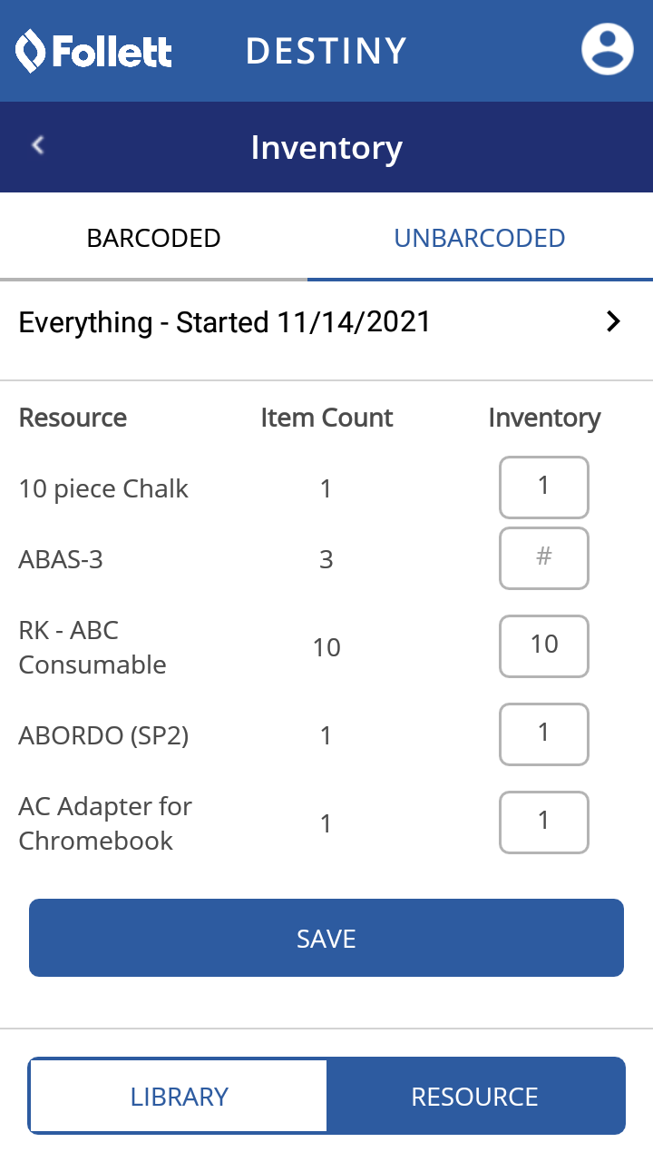Toggle to Resource mode
Screen dimensions: 653x1162
point(474,1096)
